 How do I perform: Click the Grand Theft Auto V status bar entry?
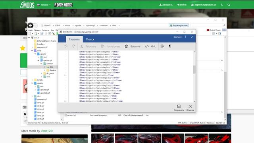(x=197, y=123)
